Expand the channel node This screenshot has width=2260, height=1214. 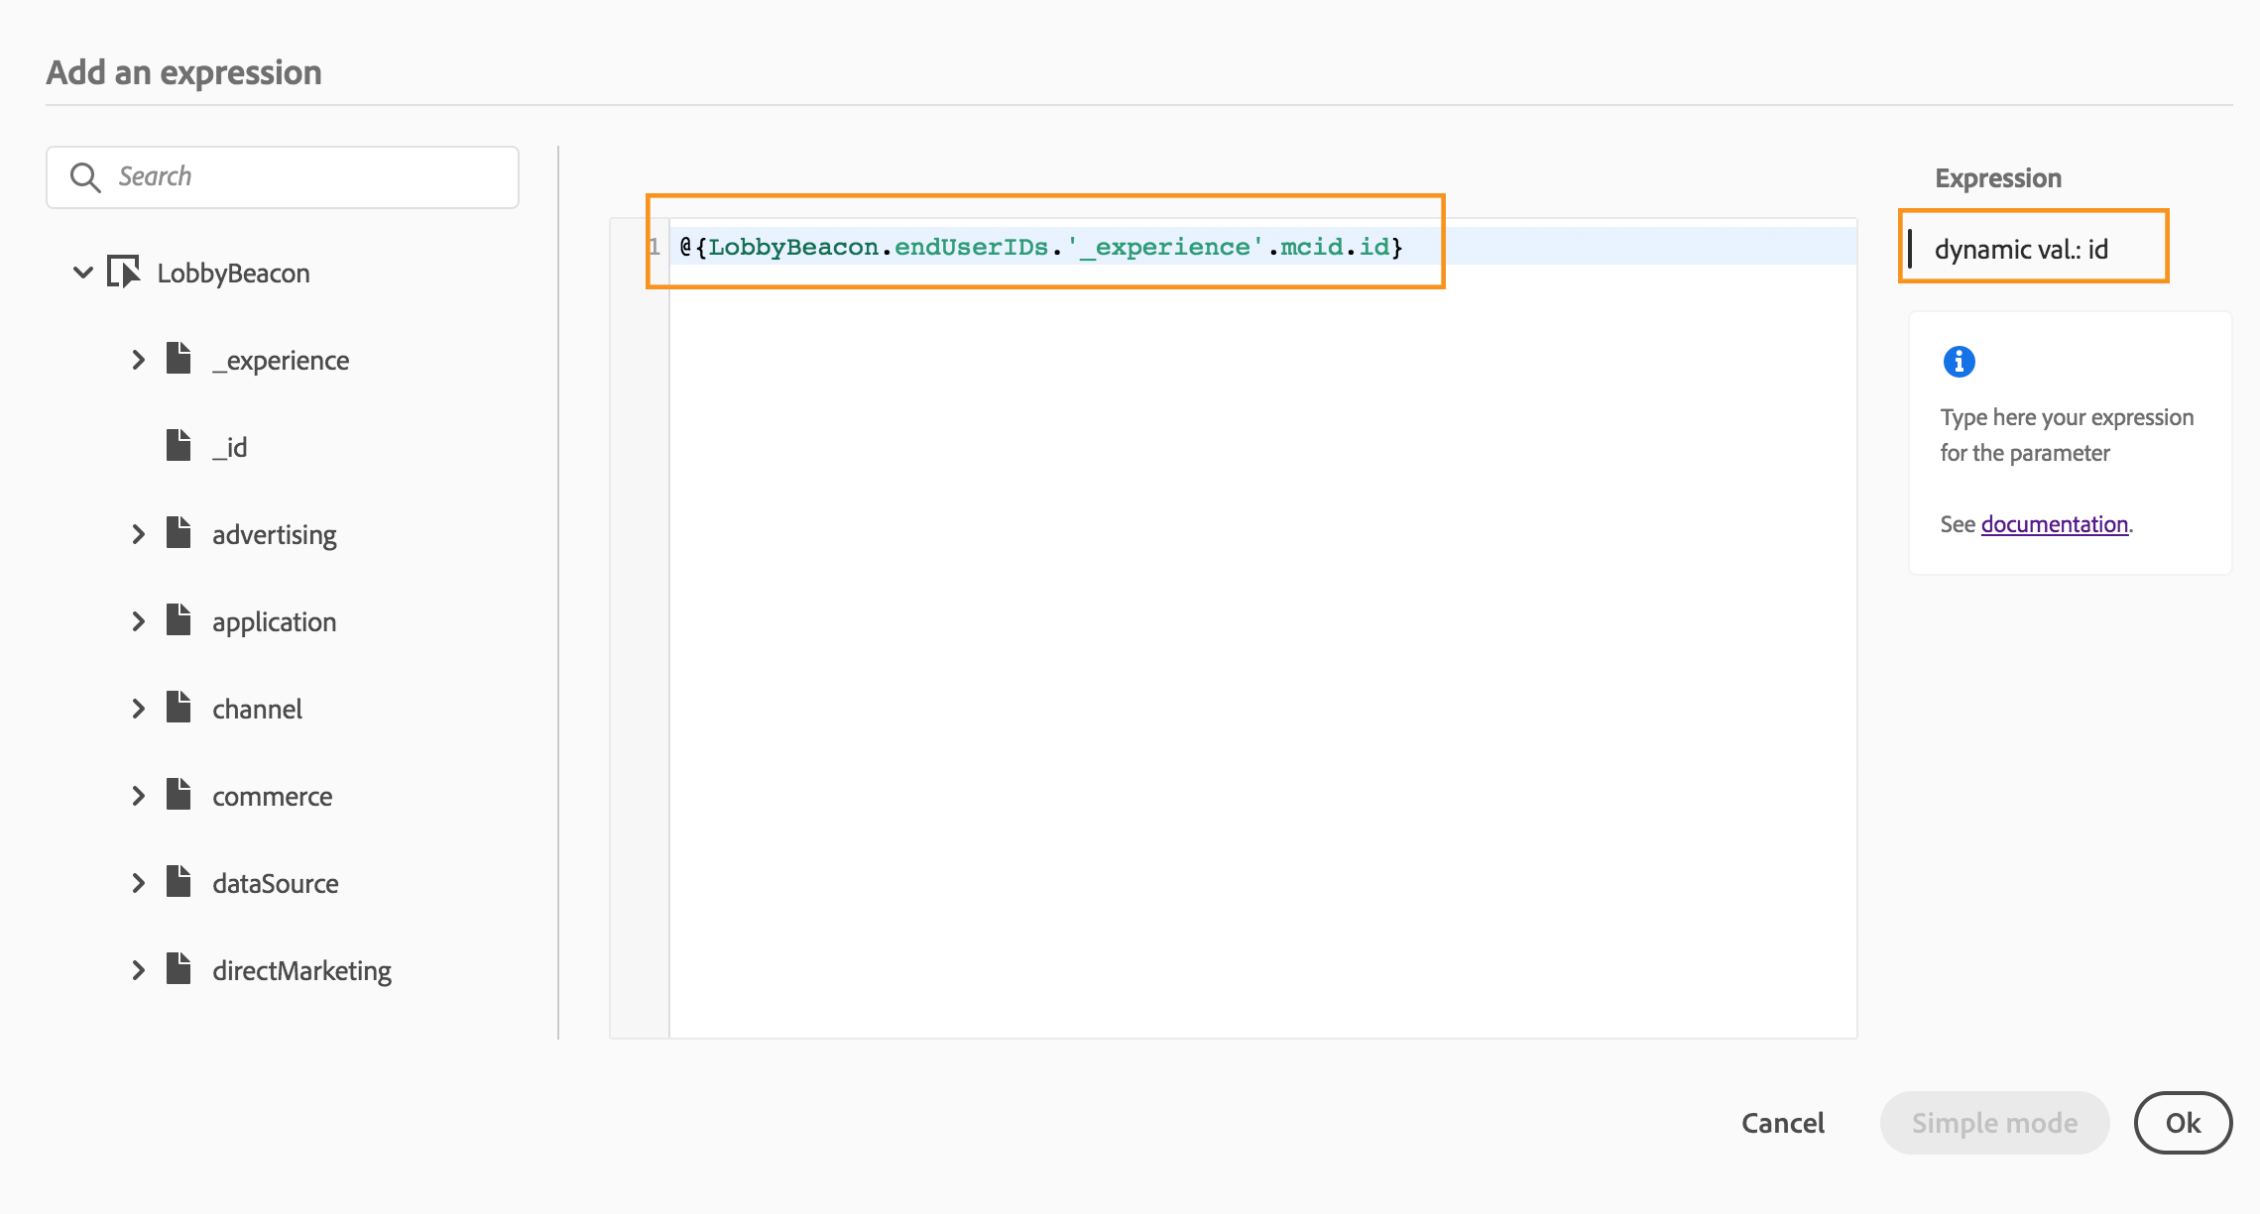(139, 709)
